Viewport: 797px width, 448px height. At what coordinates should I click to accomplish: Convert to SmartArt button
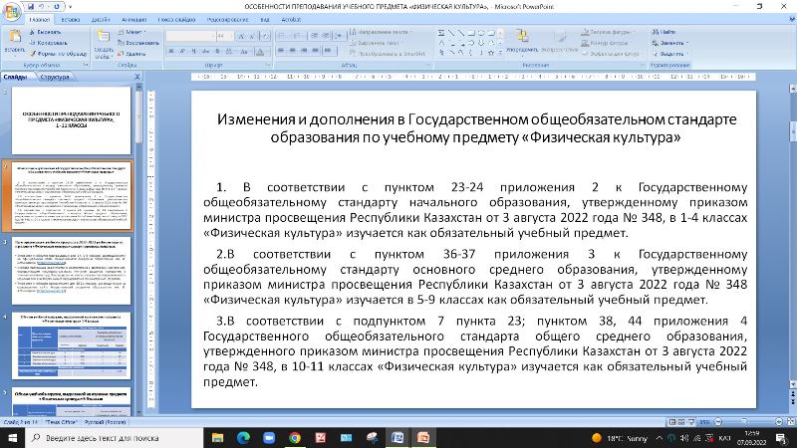click(x=389, y=54)
